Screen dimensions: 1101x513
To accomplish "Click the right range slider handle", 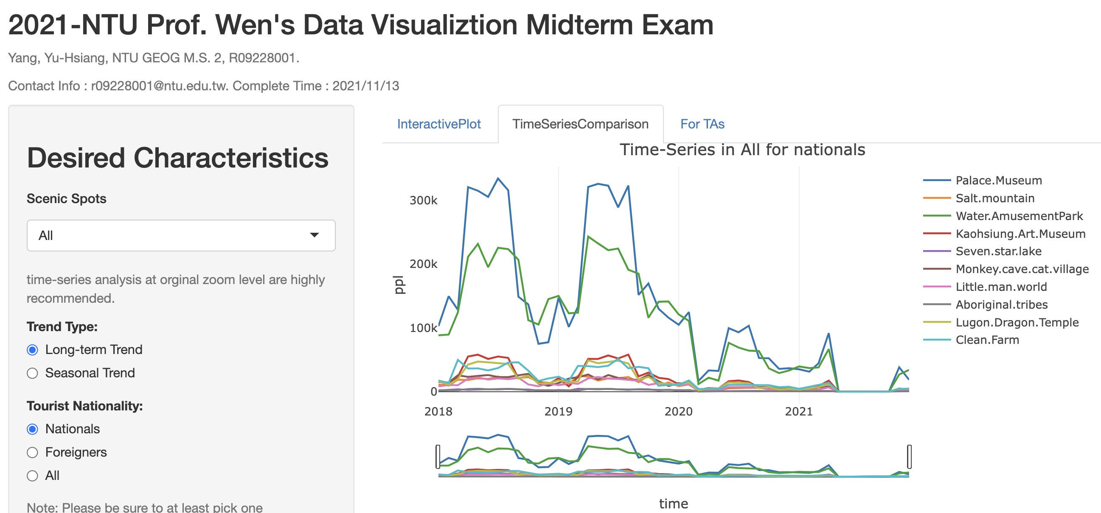I will click(909, 456).
